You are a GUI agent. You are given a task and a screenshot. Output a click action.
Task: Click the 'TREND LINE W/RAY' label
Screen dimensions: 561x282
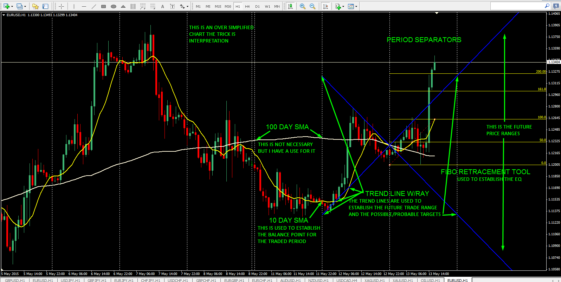click(x=397, y=194)
